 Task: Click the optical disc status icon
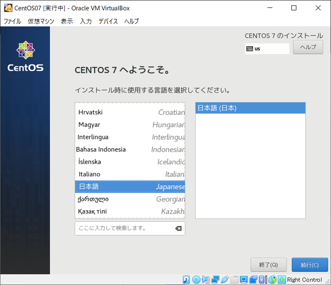[196, 279]
